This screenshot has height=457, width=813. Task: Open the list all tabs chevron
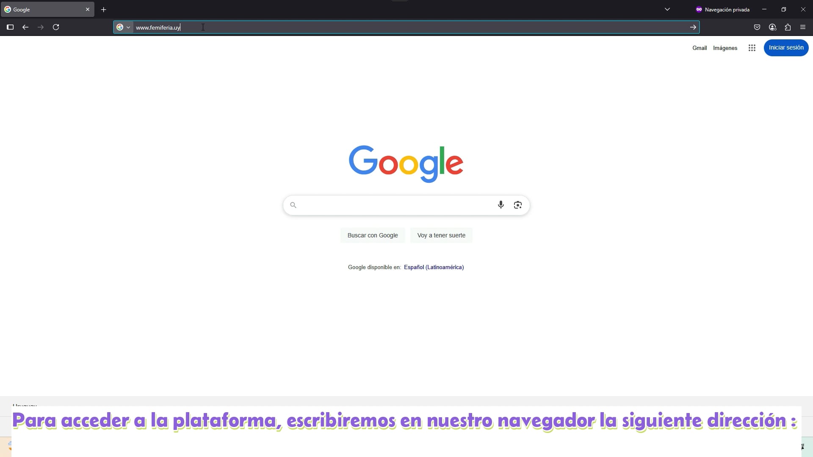(667, 9)
